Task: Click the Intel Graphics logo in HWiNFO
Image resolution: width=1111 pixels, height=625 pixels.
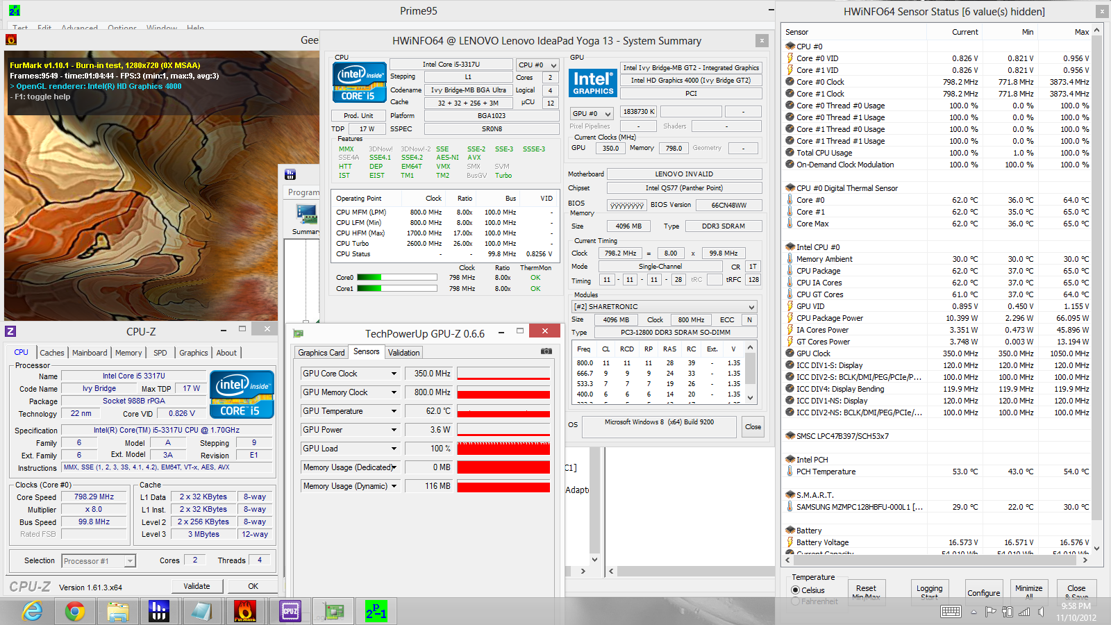Action: [593, 83]
